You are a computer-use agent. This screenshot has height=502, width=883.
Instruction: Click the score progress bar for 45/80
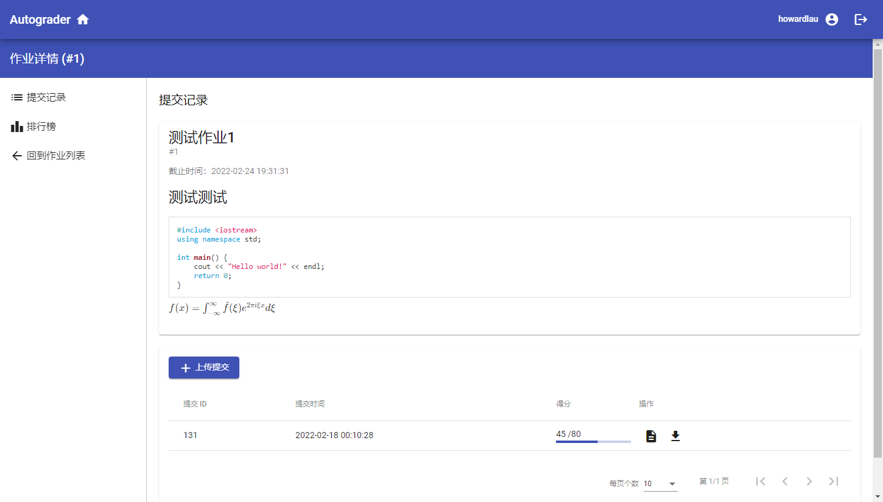click(593, 441)
